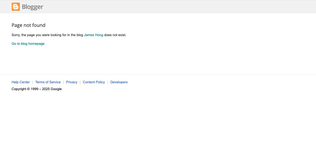Click the "1999 – 2025" year range
The width and height of the screenshot is (316, 166).
(40, 89)
